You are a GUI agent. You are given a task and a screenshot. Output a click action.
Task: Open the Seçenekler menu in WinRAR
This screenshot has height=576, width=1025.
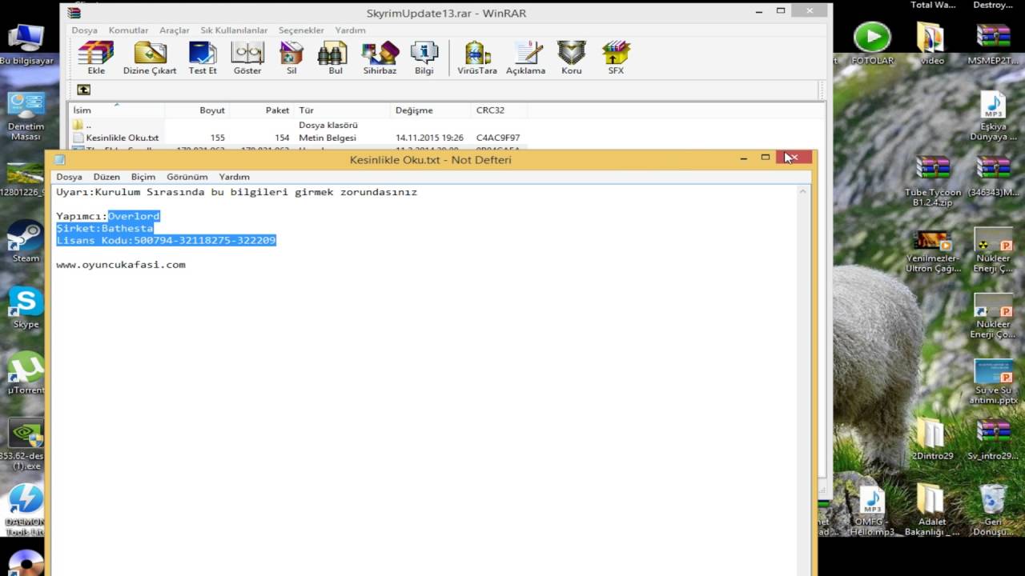pyautogui.click(x=301, y=30)
